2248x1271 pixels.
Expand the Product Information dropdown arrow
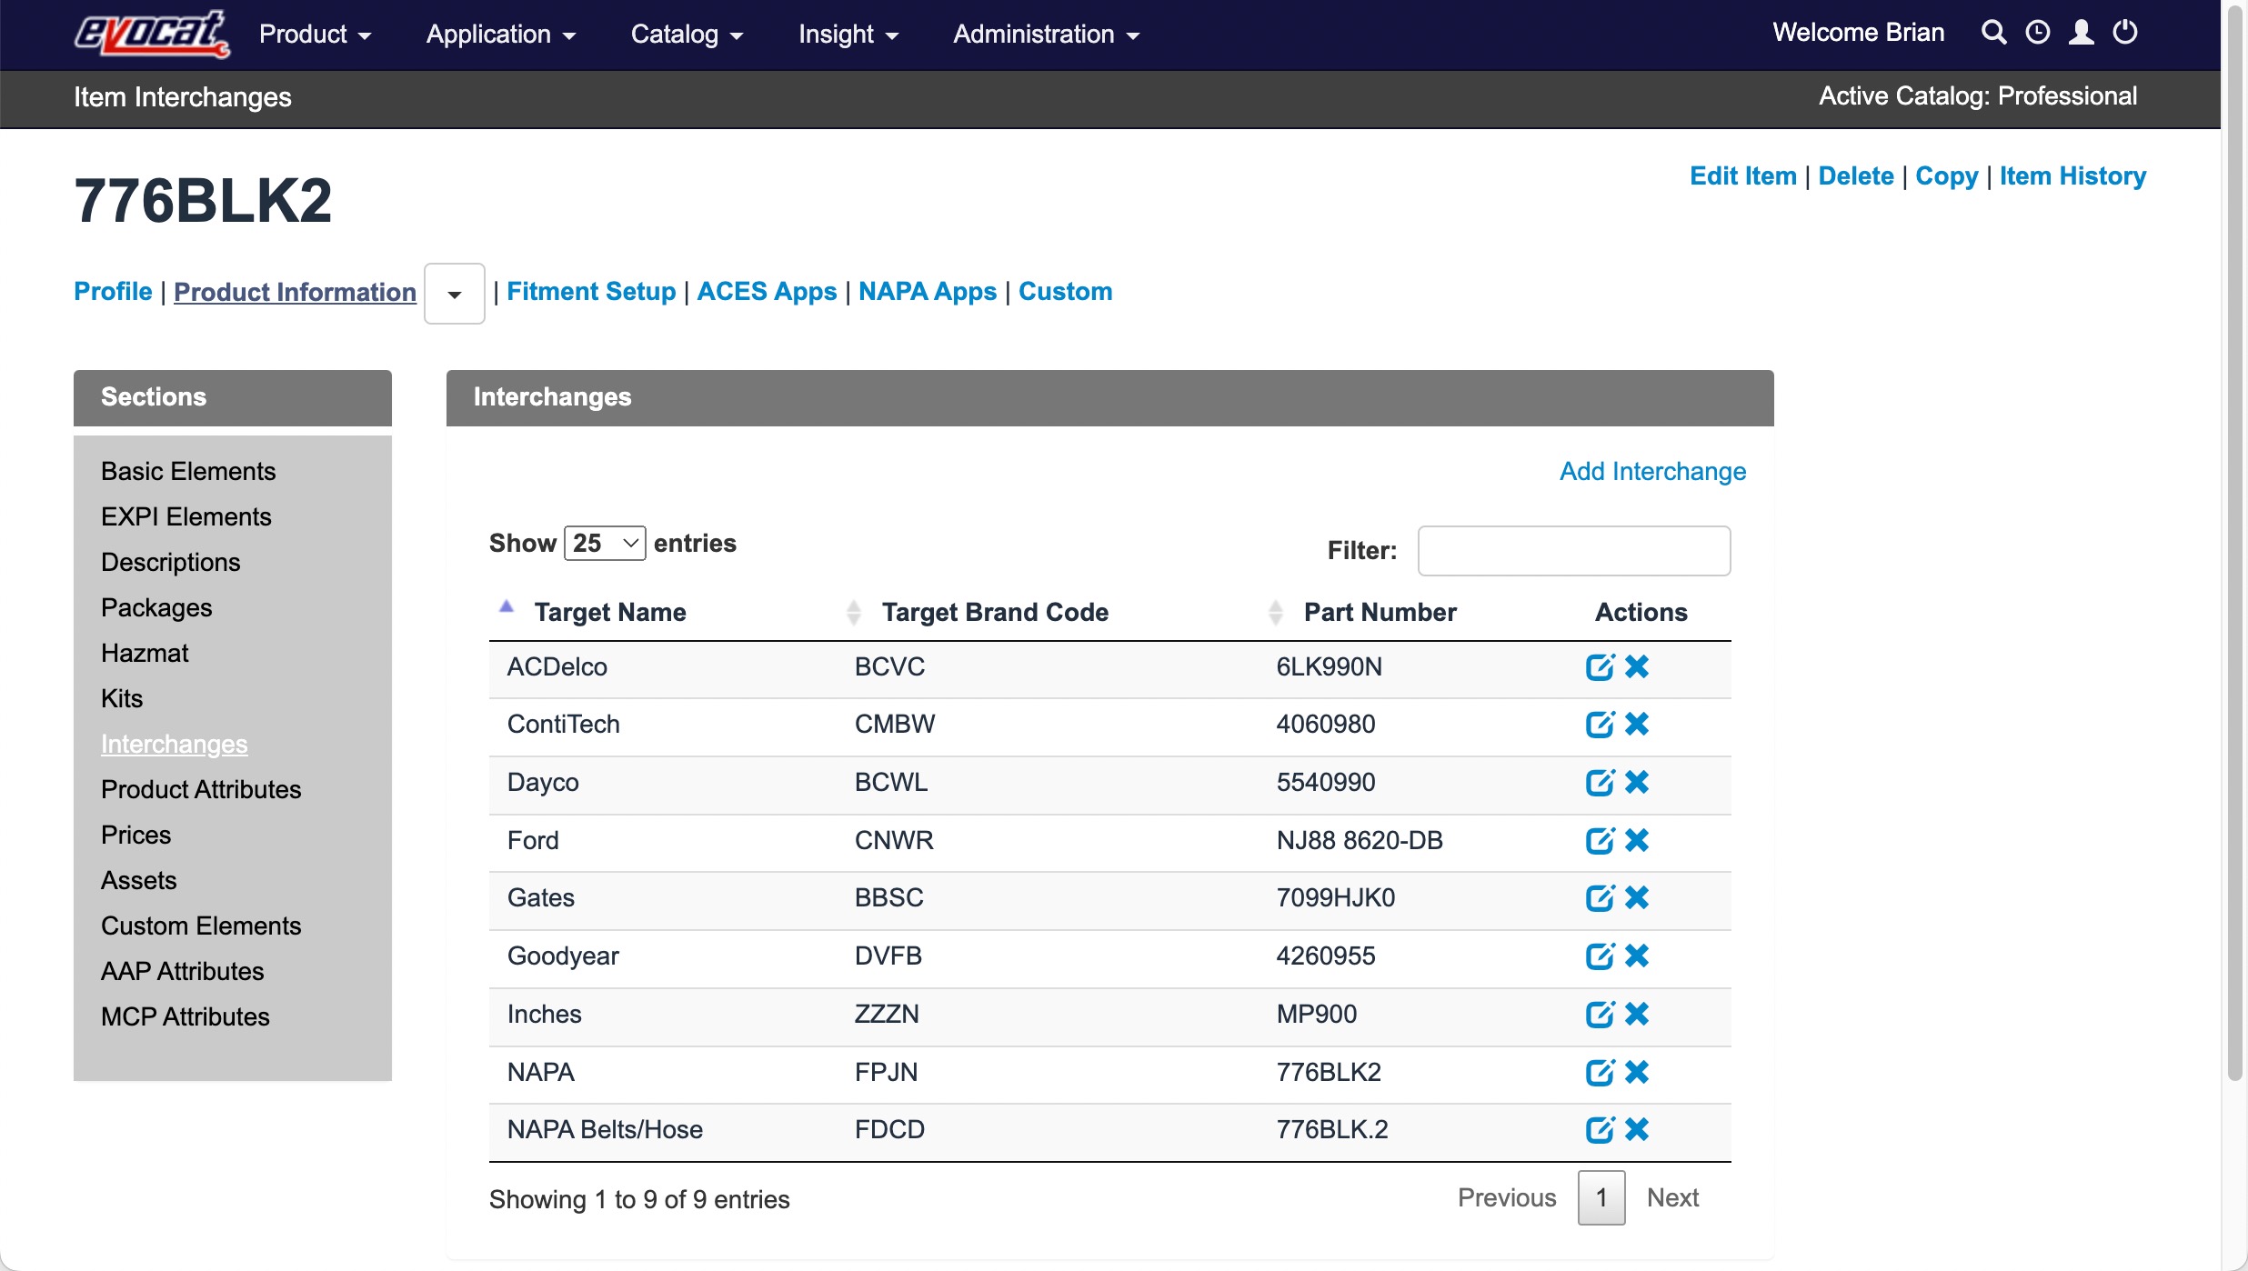(x=455, y=294)
